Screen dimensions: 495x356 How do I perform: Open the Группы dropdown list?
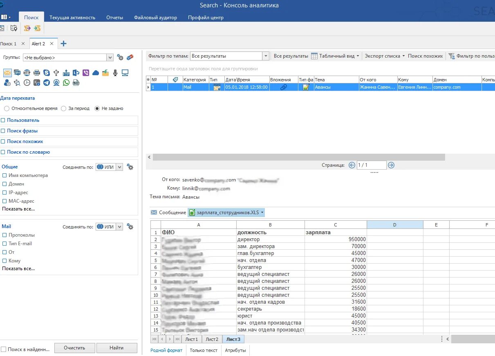click(x=110, y=58)
